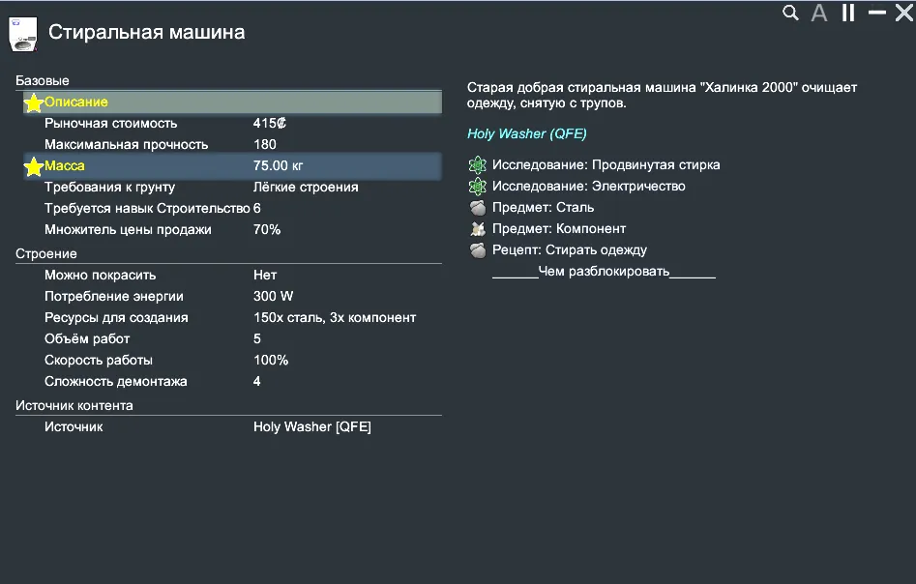The width and height of the screenshot is (916, 584).
Task: Select the Потребление энергии stat row
Action: [230, 297]
